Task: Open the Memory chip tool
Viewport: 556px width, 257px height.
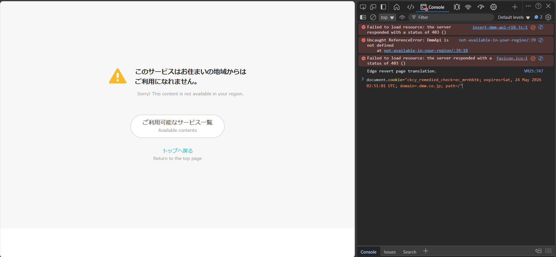Action: pyautogui.click(x=494, y=7)
